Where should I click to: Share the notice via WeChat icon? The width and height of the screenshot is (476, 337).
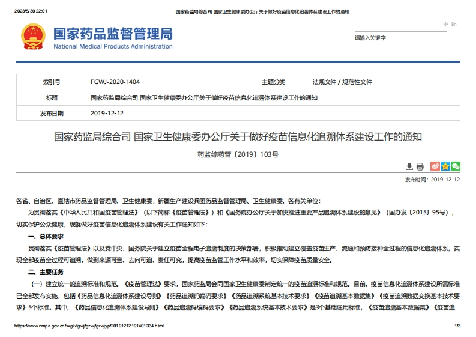(455, 166)
